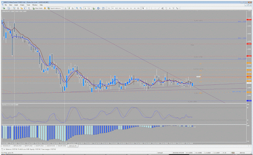
Task: Expand the arrows tool dropdown
Action: click(x=179, y=8)
